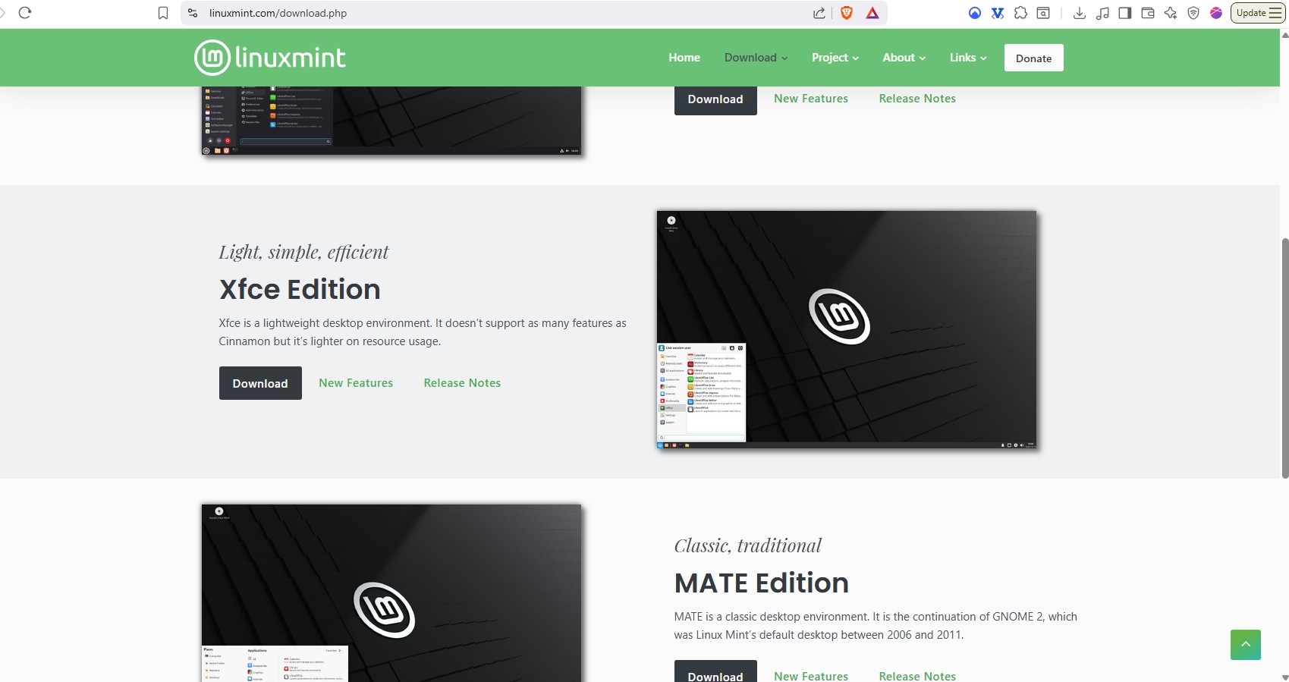Bookmark this page using the bookmark icon

coord(163,13)
